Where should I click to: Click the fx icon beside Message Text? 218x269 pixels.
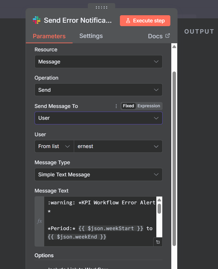pyautogui.click(x=40, y=221)
